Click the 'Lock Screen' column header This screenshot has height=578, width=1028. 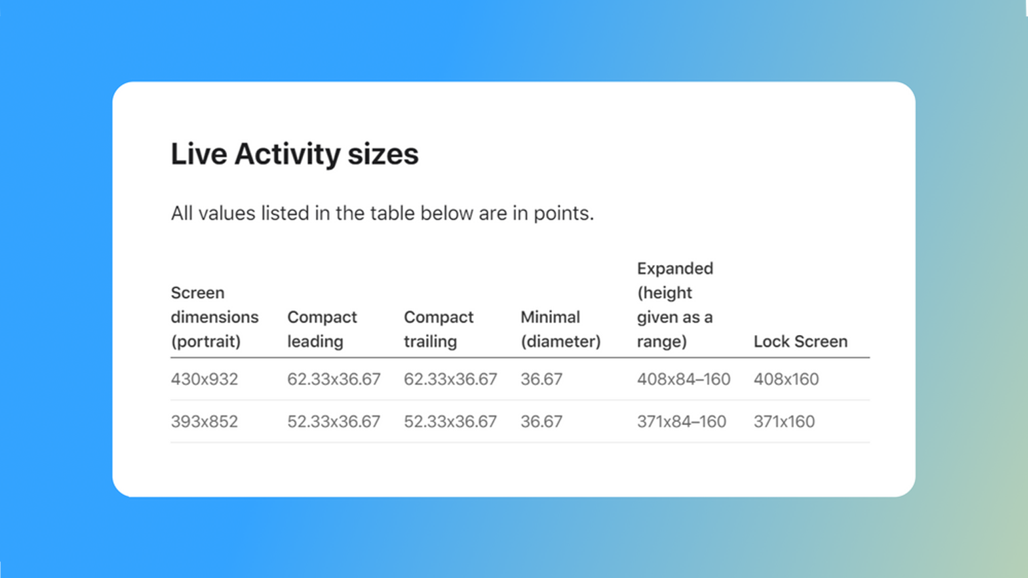pyautogui.click(x=800, y=342)
